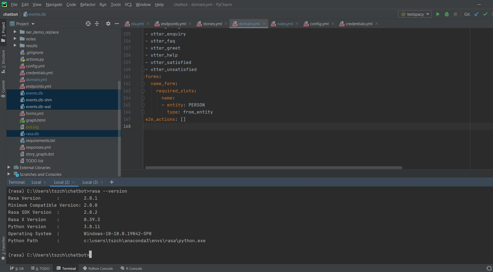Click the Debug bug icon
This screenshot has width=493, height=272.
coord(447,14)
